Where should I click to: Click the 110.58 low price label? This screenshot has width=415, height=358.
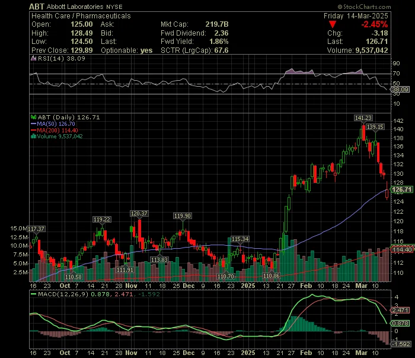coord(74,277)
